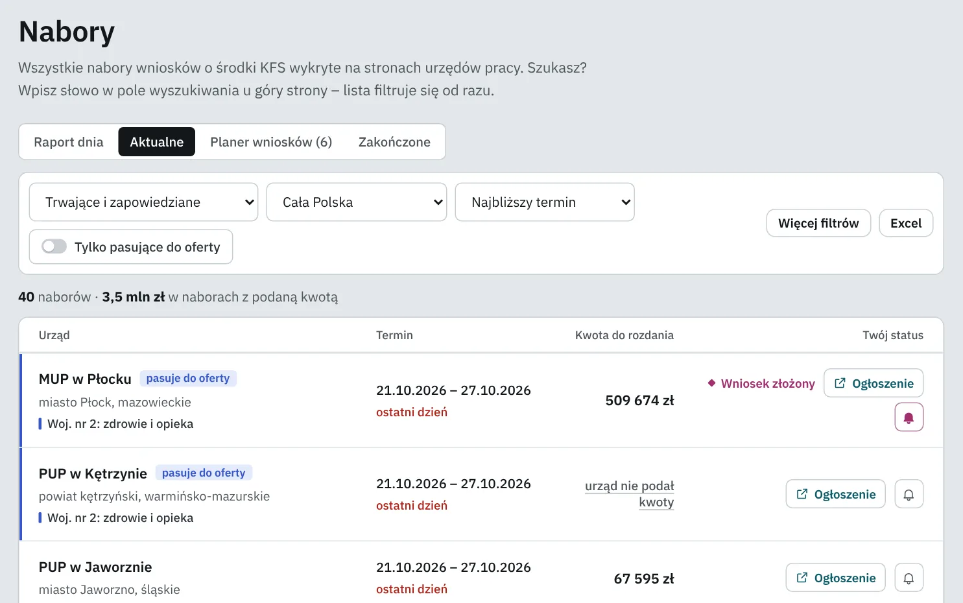Click the active bell icon in MUP w Płocku row
Image resolution: width=963 pixels, height=603 pixels.
(x=909, y=418)
